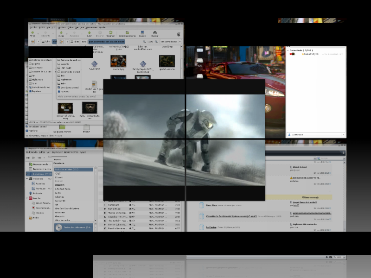This screenshot has width=371, height=278.
Task: Click the 'por acomodar un dia de estos' path button
Action: 107,42
